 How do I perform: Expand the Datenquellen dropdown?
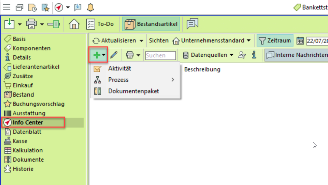[208, 55]
